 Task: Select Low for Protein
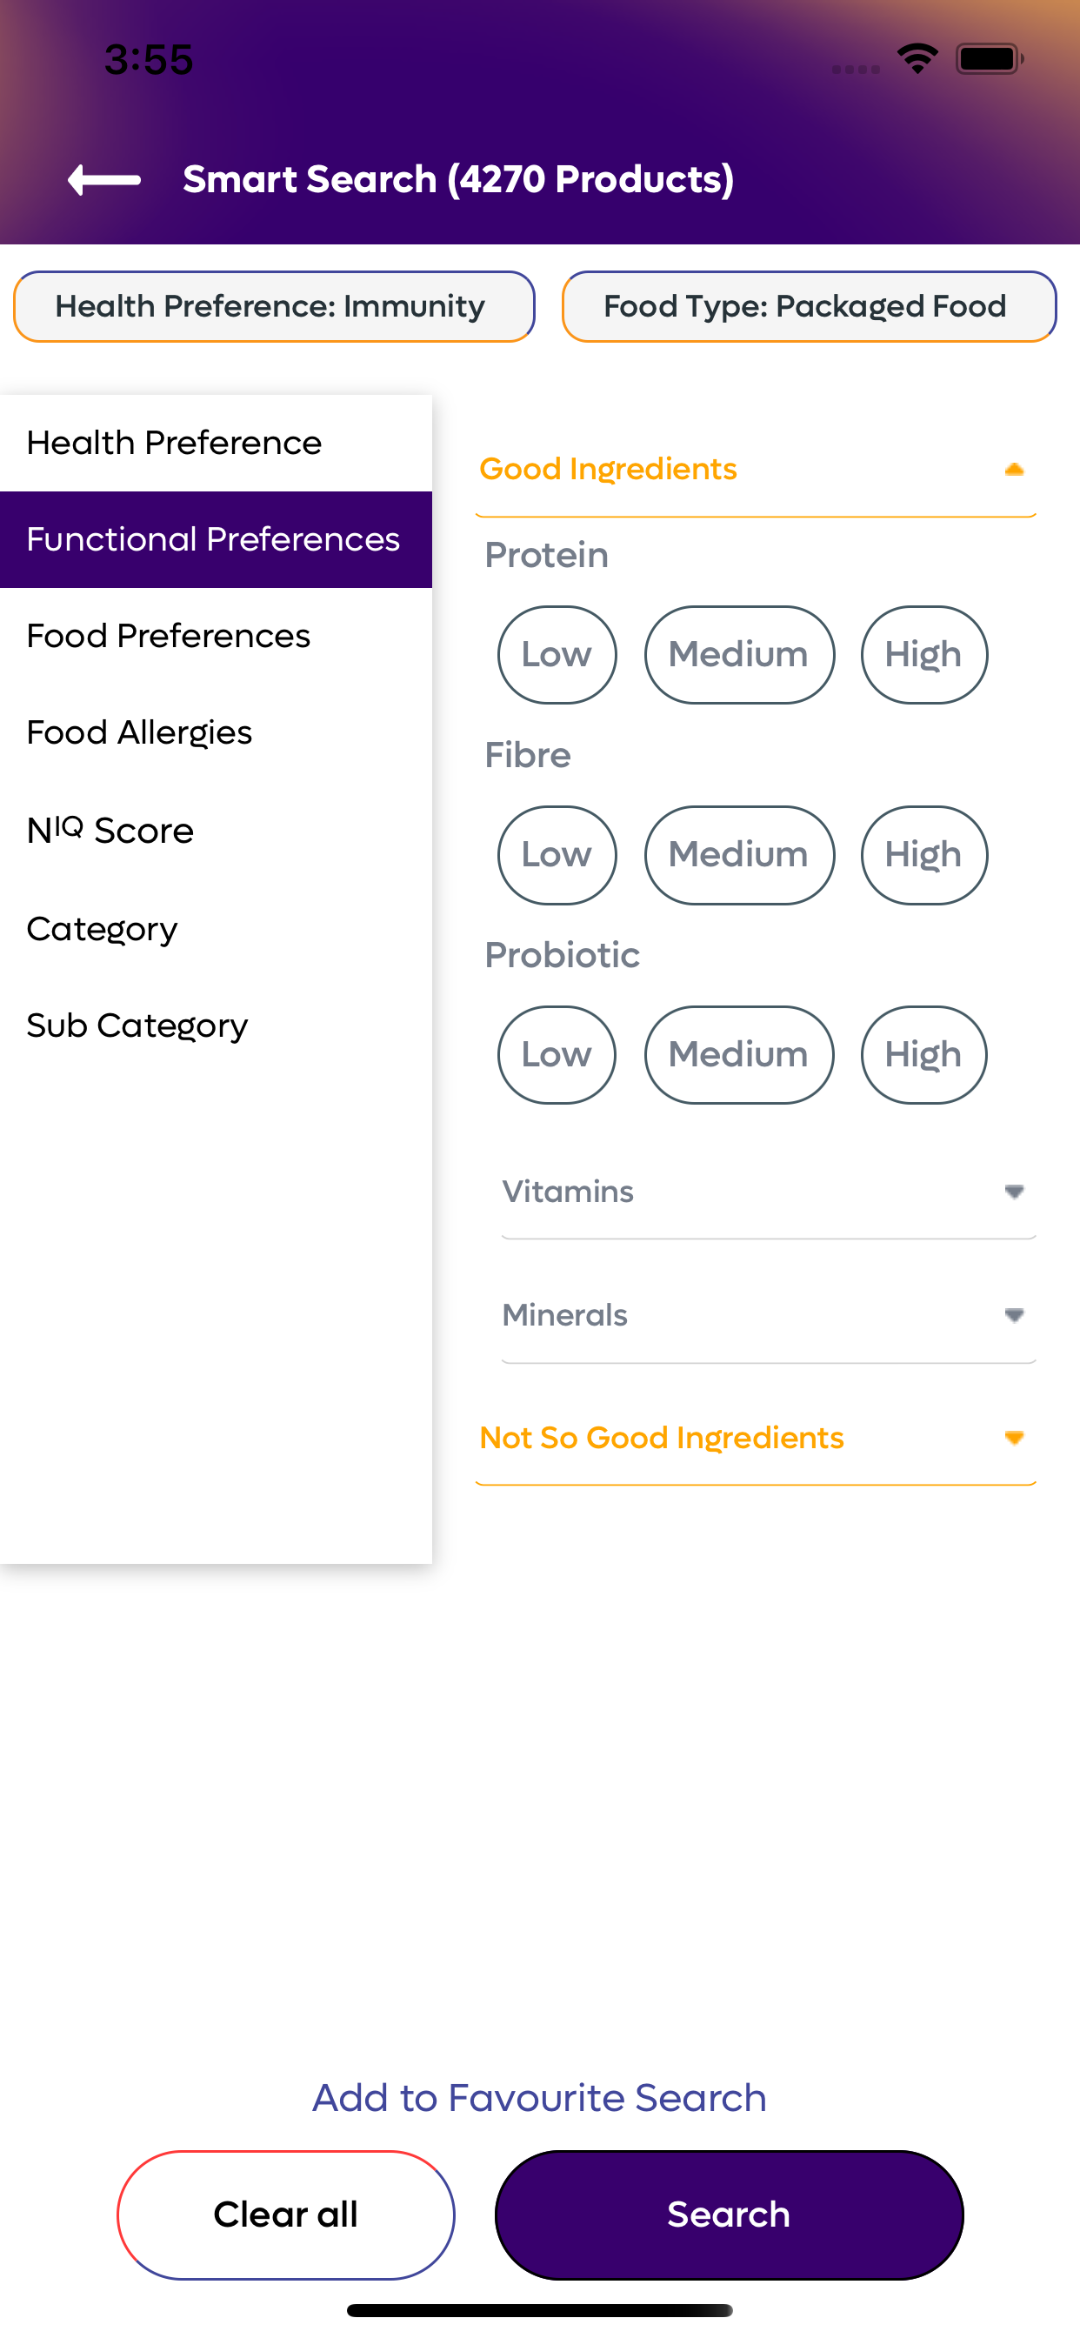click(x=557, y=654)
